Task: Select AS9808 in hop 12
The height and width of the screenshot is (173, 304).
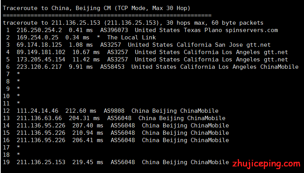Action: [x=114, y=111]
